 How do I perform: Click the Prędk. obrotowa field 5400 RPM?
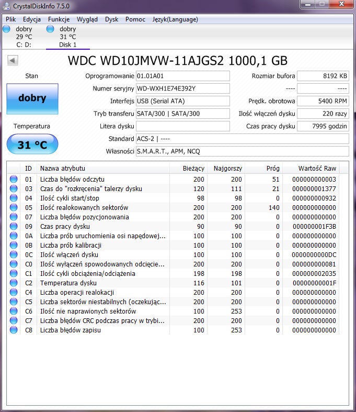point(323,101)
